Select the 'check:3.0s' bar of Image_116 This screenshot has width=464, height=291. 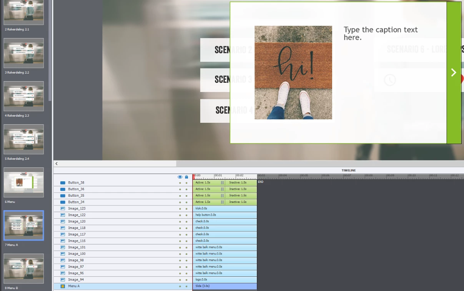(225, 241)
